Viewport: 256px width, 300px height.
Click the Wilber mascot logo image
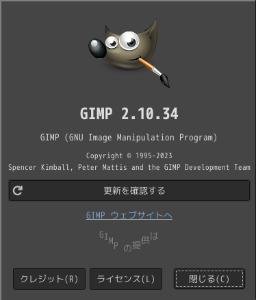tap(129, 53)
